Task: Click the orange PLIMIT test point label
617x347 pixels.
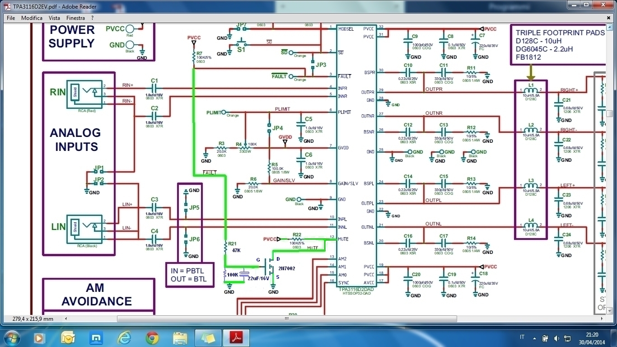Action: (214, 112)
